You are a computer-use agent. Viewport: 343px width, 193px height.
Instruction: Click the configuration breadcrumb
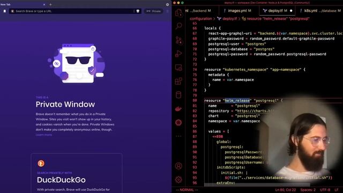[200, 19]
